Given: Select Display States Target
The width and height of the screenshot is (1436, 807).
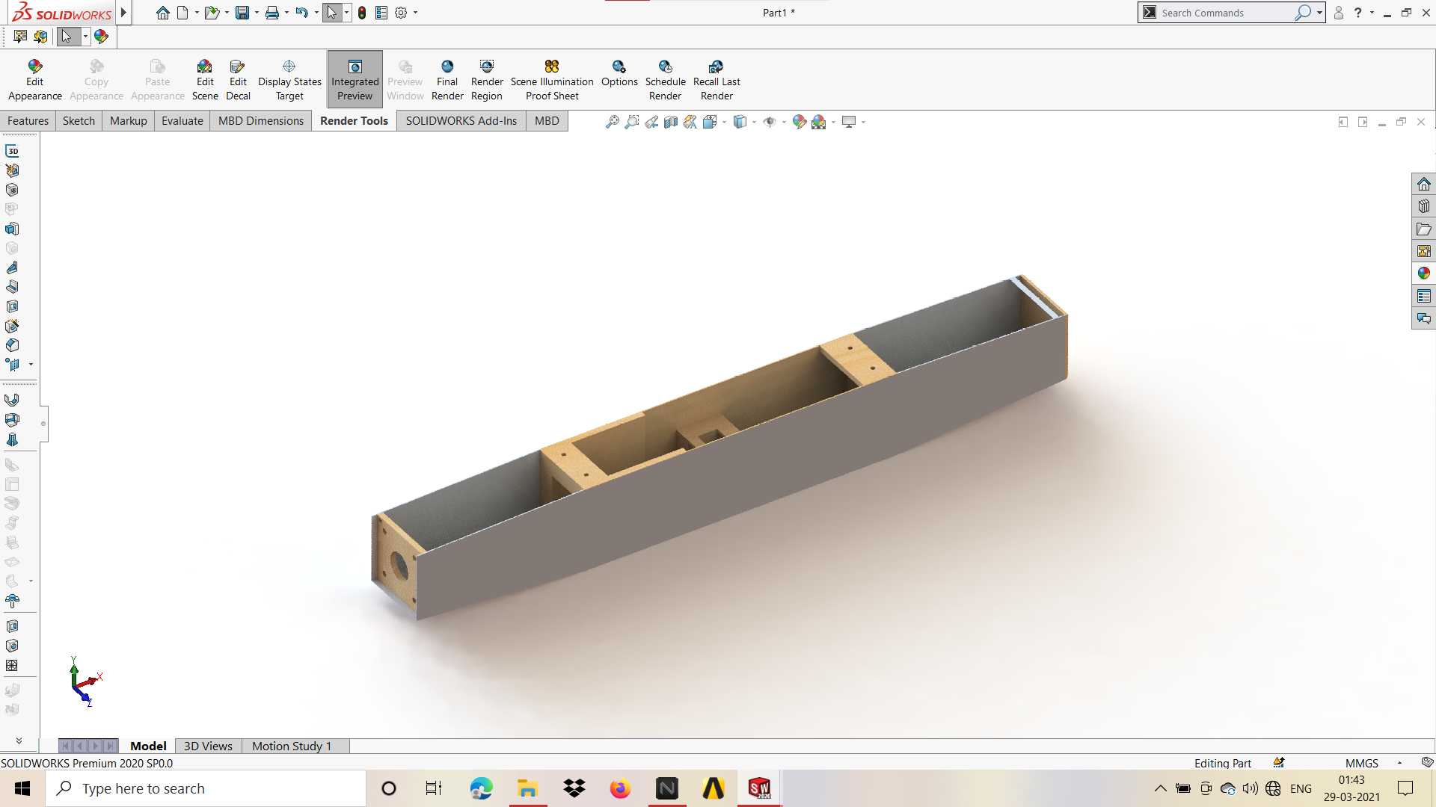Looking at the screenshot, I should [289, 80].
